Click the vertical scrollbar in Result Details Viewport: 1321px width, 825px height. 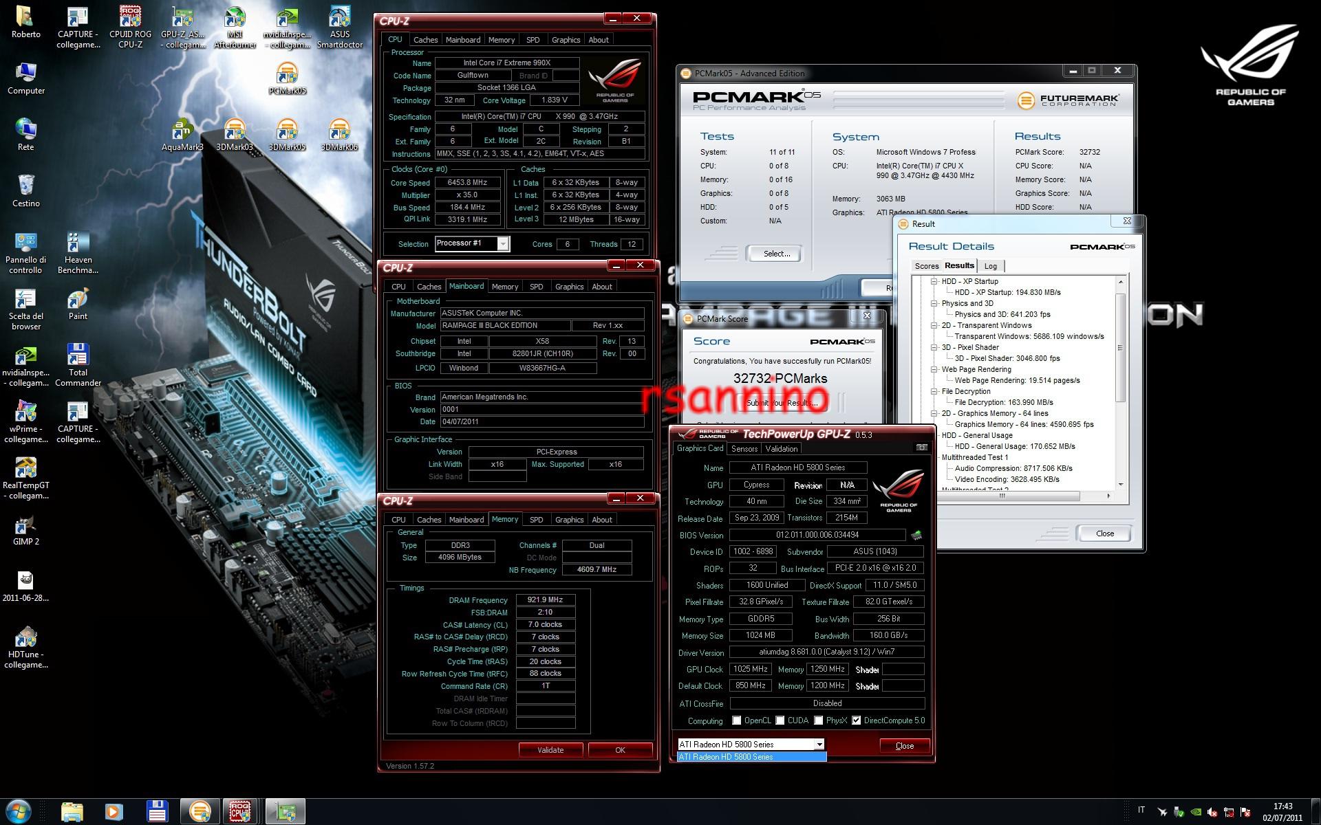coord(1120,348)
